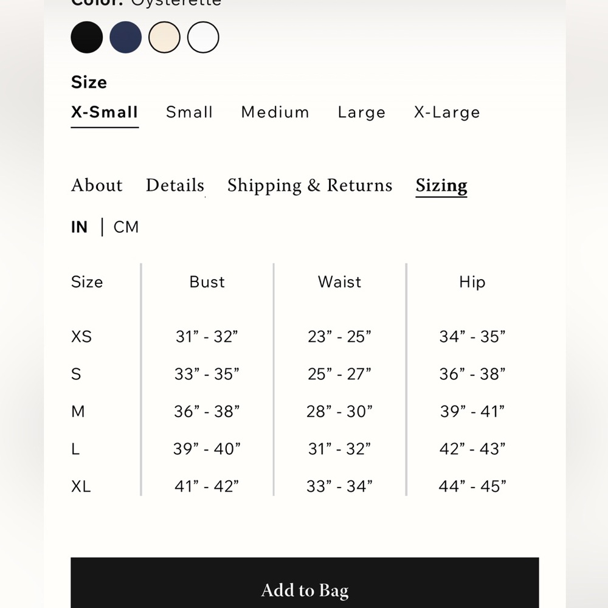Switch to the Details tab
608x608 pixels.
coord(175,185)
